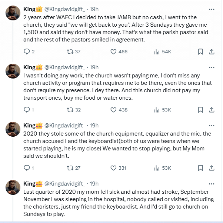Like the tweet with 331 likes
The width and height of the screenshot is (223, 223).
coord(114,168)
